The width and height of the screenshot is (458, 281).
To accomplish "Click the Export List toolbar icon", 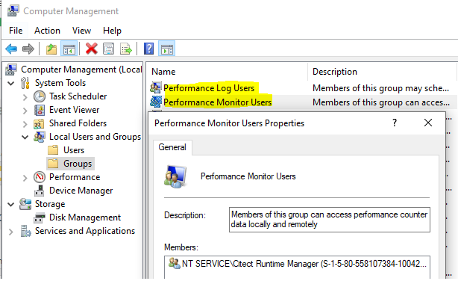I will [x=126, y=49].
